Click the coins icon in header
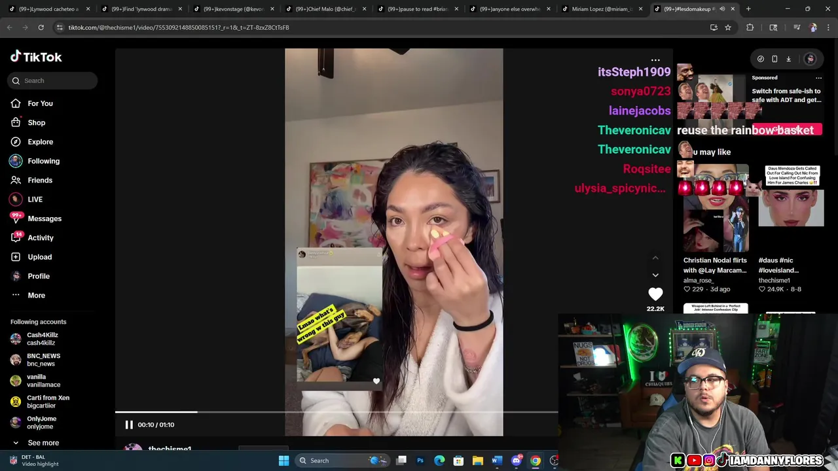 [x=761, y=59]
